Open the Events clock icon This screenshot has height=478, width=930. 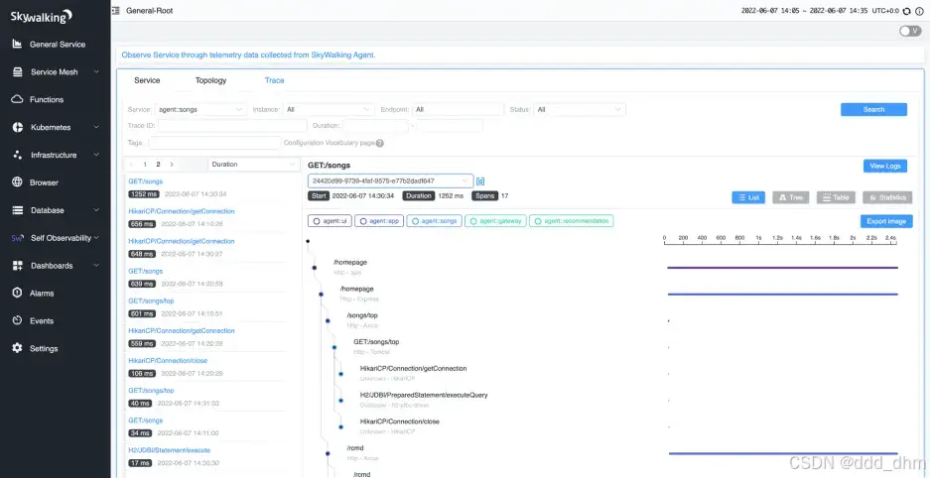pos(18,320)
